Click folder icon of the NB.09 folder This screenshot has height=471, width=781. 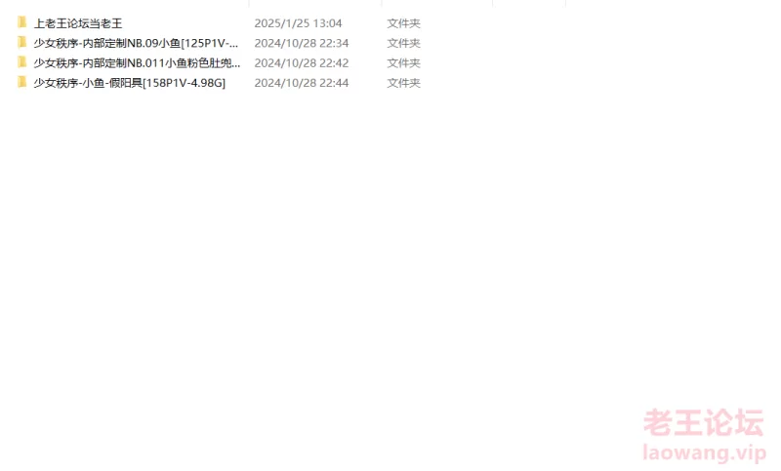point(21,42)
